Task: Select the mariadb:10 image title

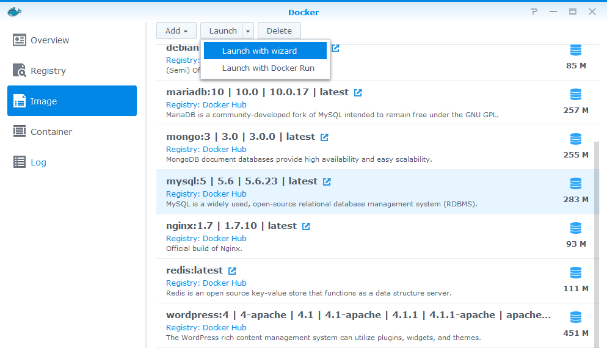Action: tap(258, 92)
